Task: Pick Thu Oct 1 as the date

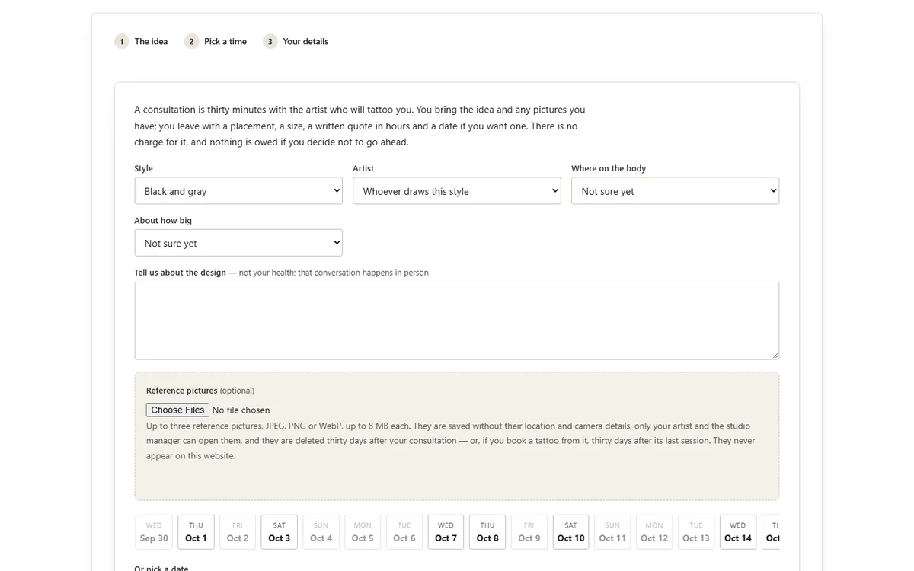Action: coord(196,532)
